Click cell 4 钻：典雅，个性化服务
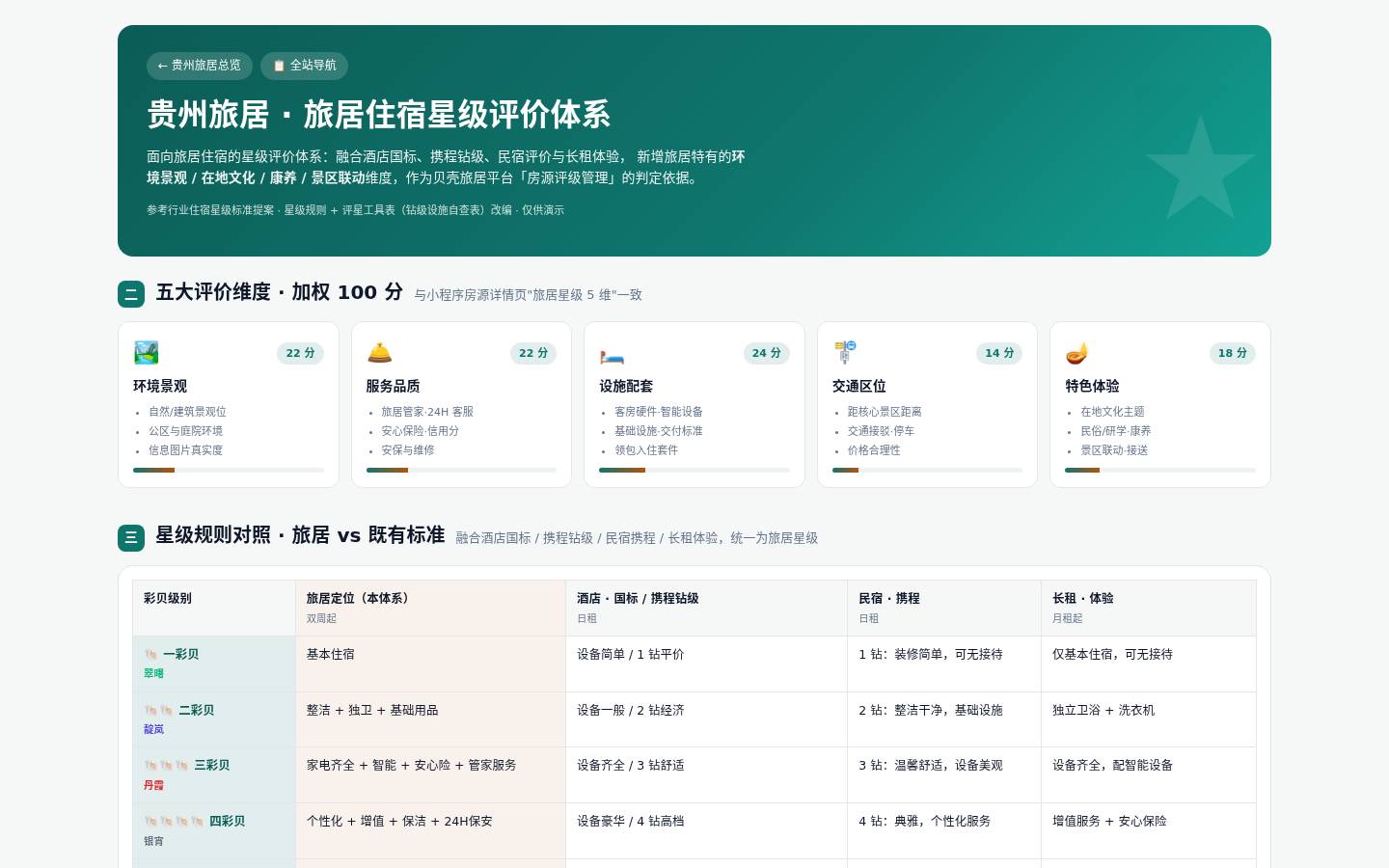The width and height of the screenshot is (1389, 868). (944, 830)
